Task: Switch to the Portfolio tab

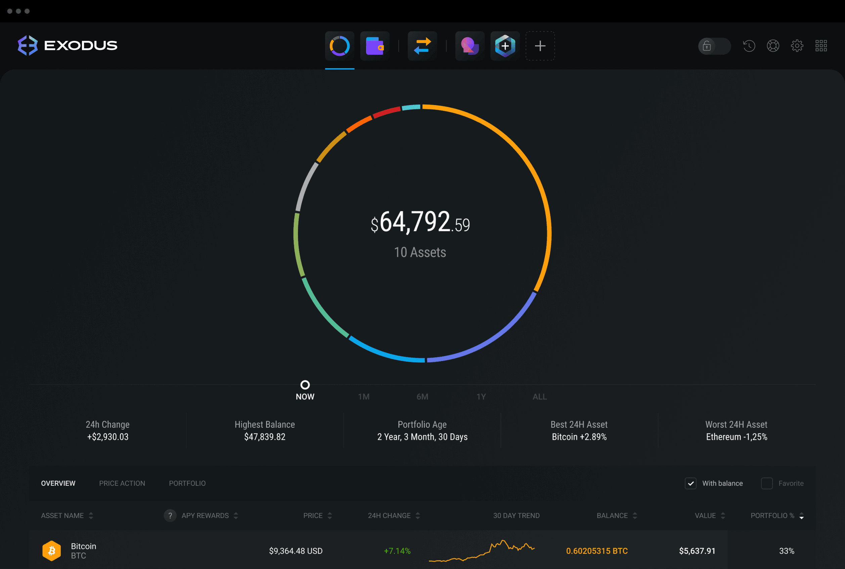Action: click(x=187, y=483)
